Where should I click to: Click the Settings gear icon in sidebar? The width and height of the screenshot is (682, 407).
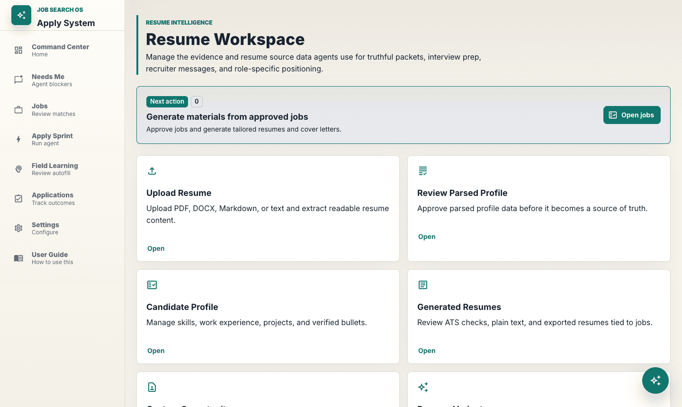(18, 228)
